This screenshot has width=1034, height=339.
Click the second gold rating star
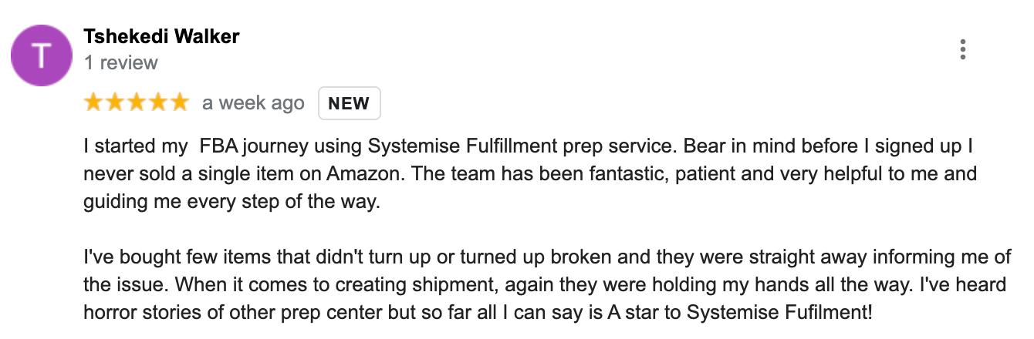pyautogui.click(x=114, y=102)
